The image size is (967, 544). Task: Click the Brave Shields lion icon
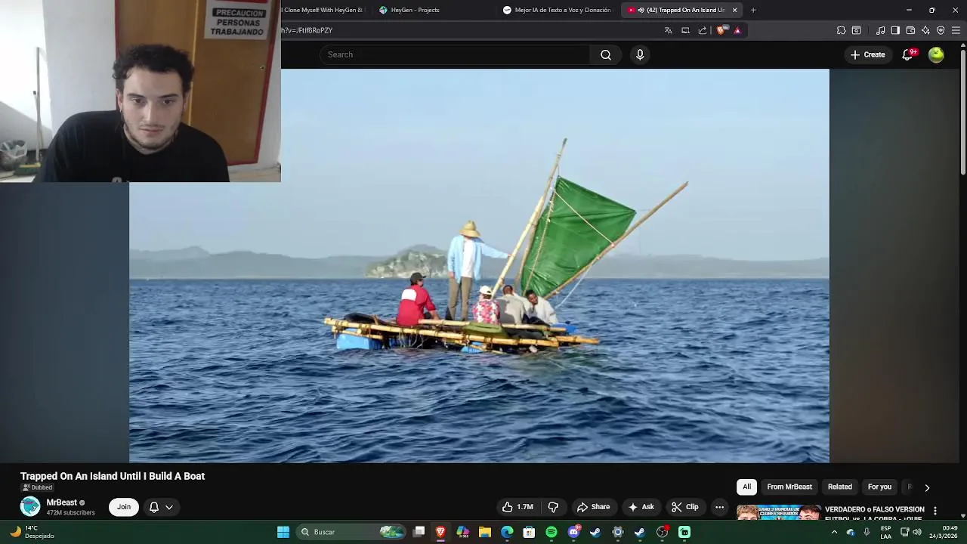click(x=721, y=30)
